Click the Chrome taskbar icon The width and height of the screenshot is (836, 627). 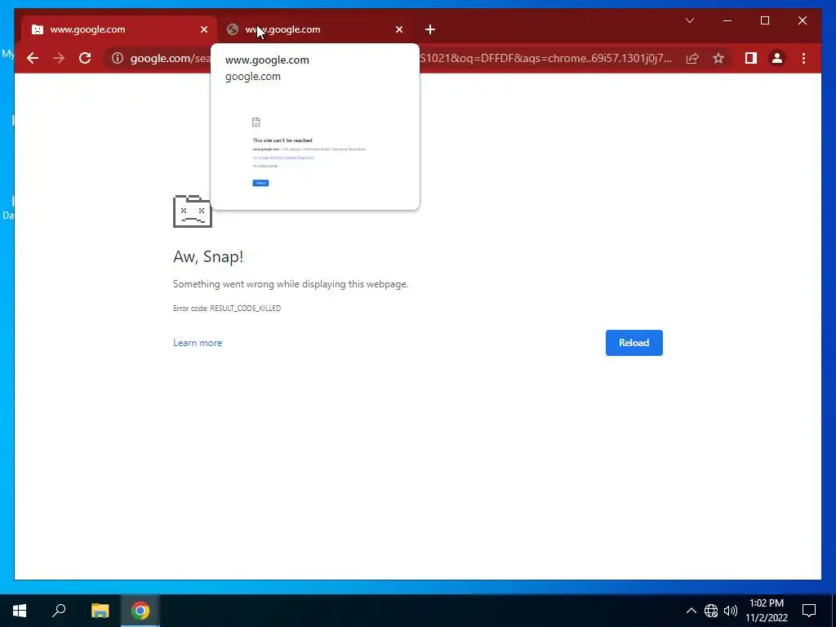click(x=140, y=611)
